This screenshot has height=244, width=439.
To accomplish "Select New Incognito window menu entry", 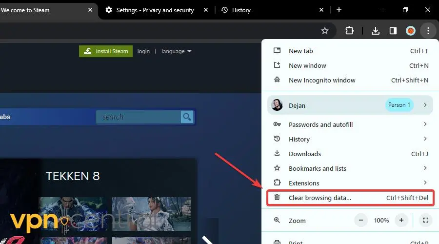I will tap(350, 80).
